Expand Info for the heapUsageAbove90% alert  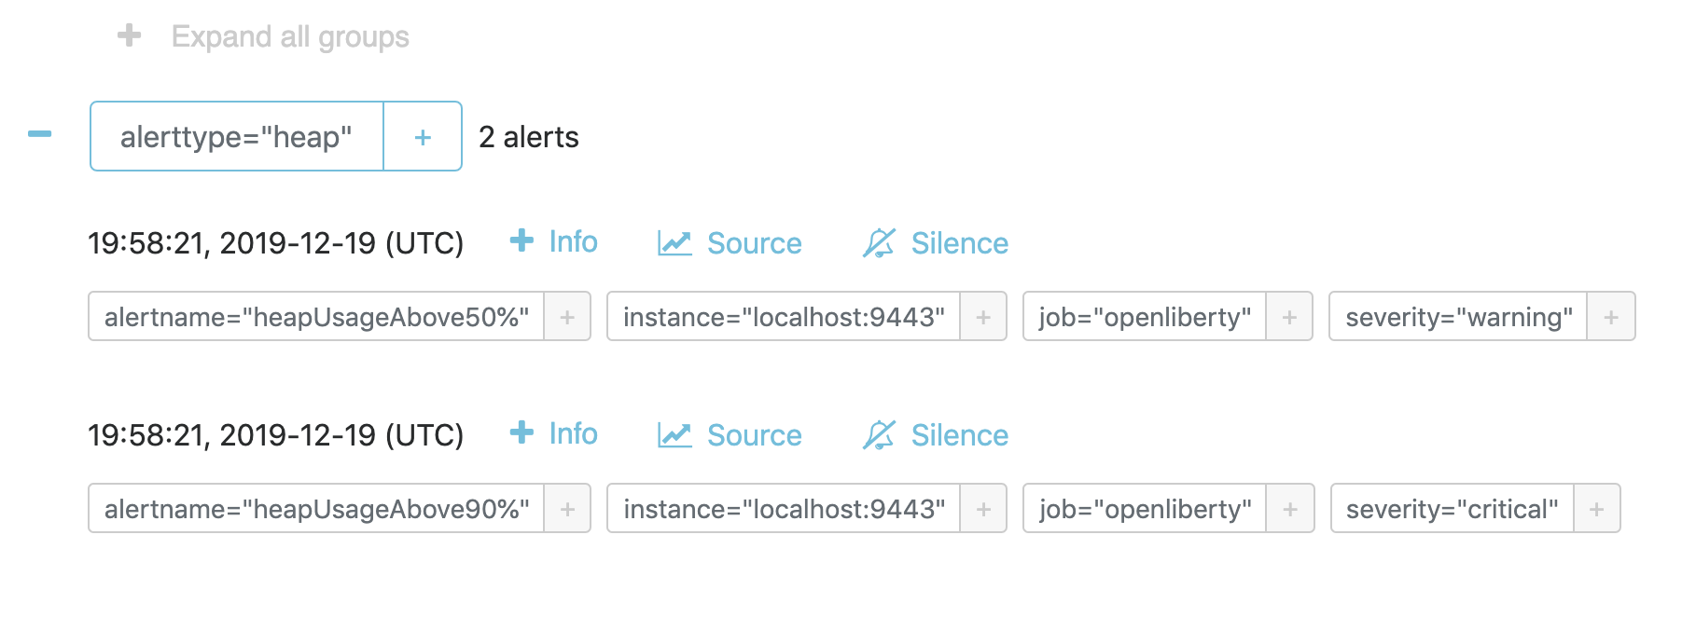[554, 433]
